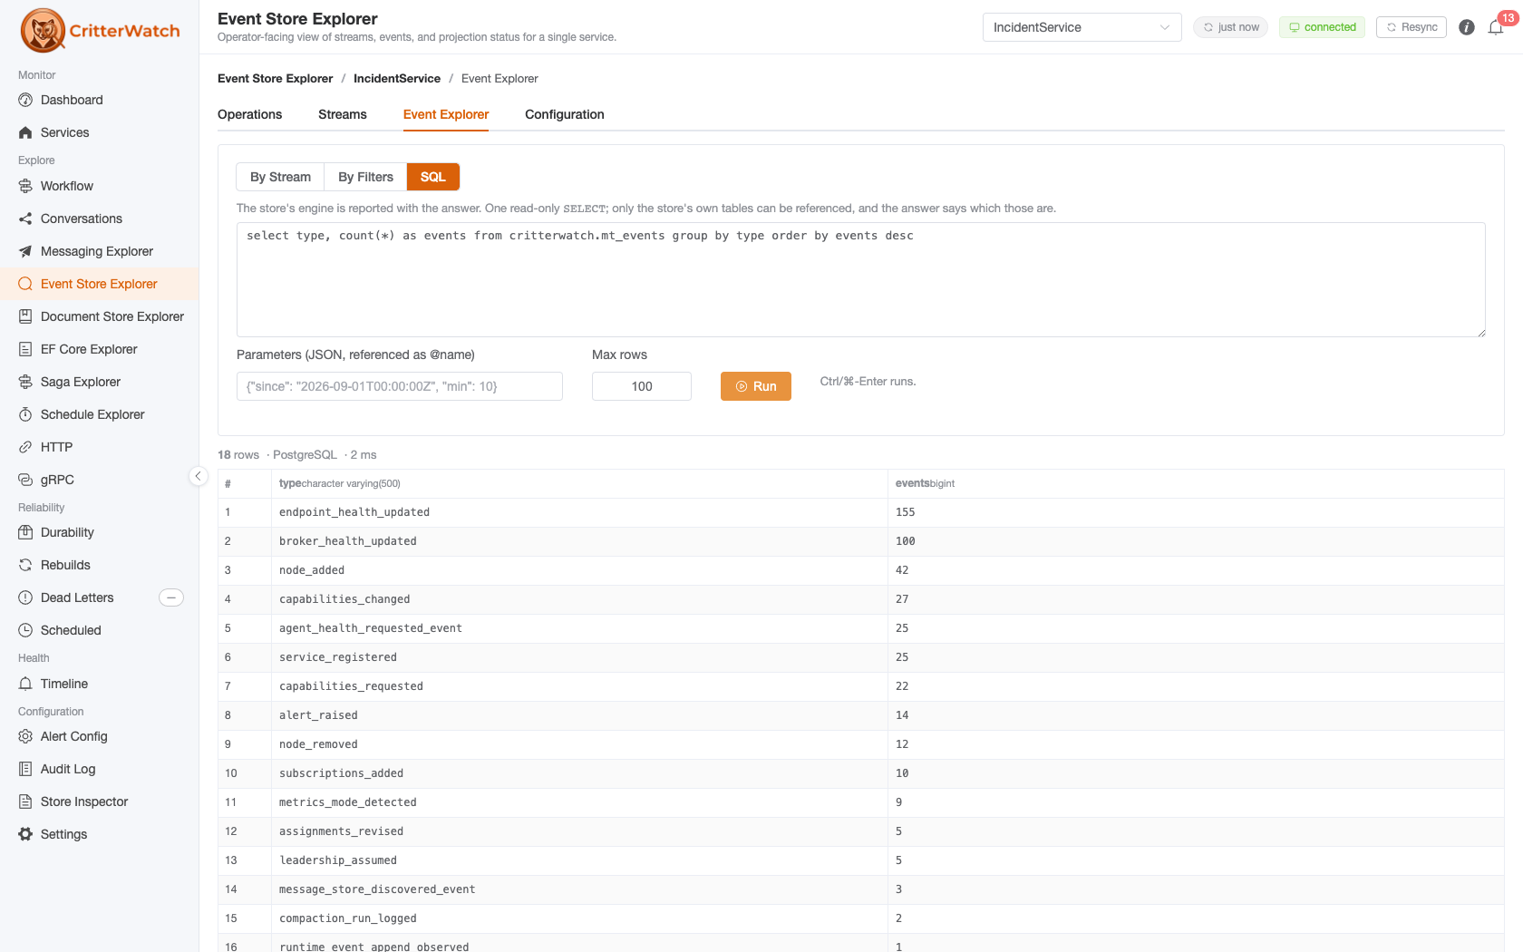Click the Resync button
The height and width of the screenshot is (952, 1523).
[1411, 27]
